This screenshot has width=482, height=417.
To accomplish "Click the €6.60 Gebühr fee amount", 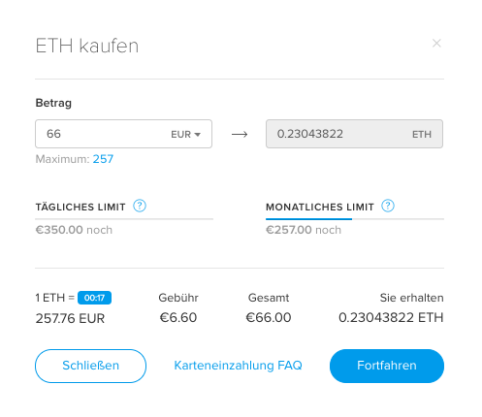I will coord(178,317).
